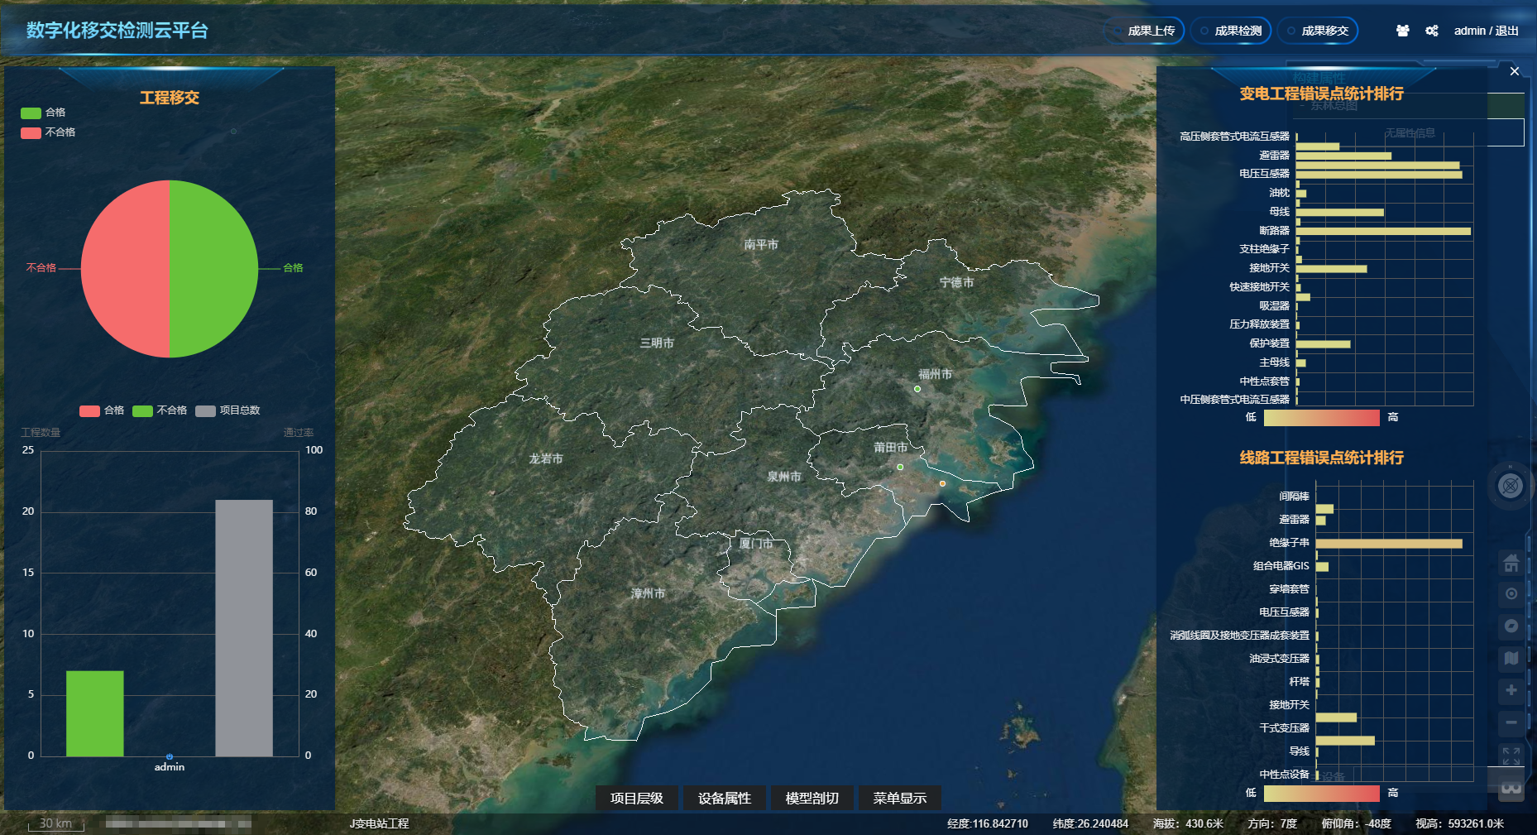Switch to VR mode with the goggles icon
Screen dimensions: 1537x835
point(1511,788)
